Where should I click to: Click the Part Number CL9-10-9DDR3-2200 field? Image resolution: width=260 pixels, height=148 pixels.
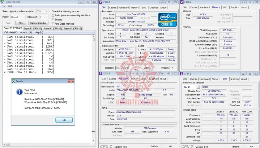(x=214, y=102)
